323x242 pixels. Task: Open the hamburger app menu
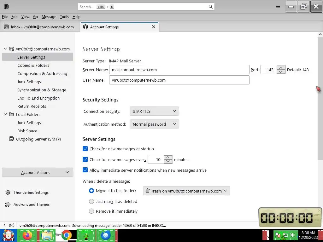click(278, 7)
